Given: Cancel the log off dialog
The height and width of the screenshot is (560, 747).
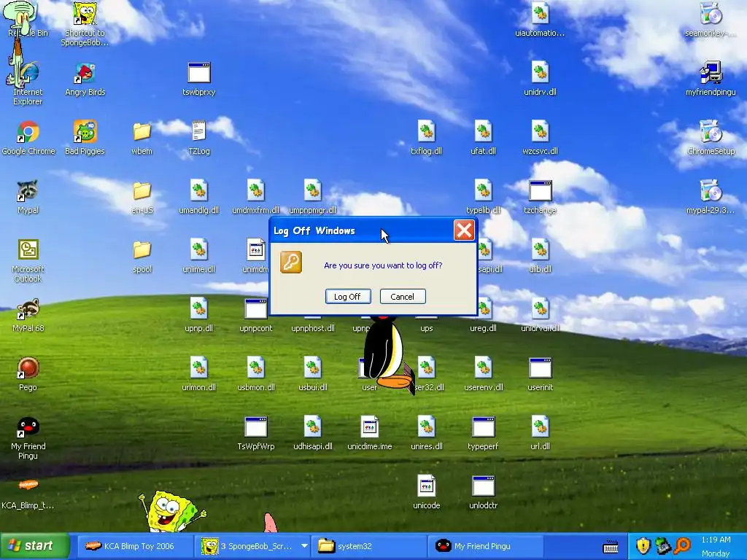Looking at the screenshot, I should 403,296.
